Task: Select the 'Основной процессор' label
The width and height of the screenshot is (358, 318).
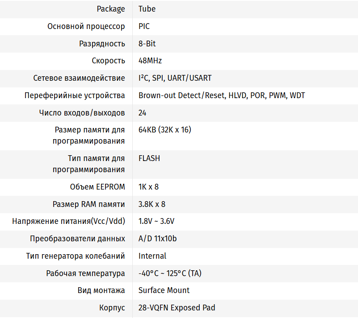Action: pos(86,26)
